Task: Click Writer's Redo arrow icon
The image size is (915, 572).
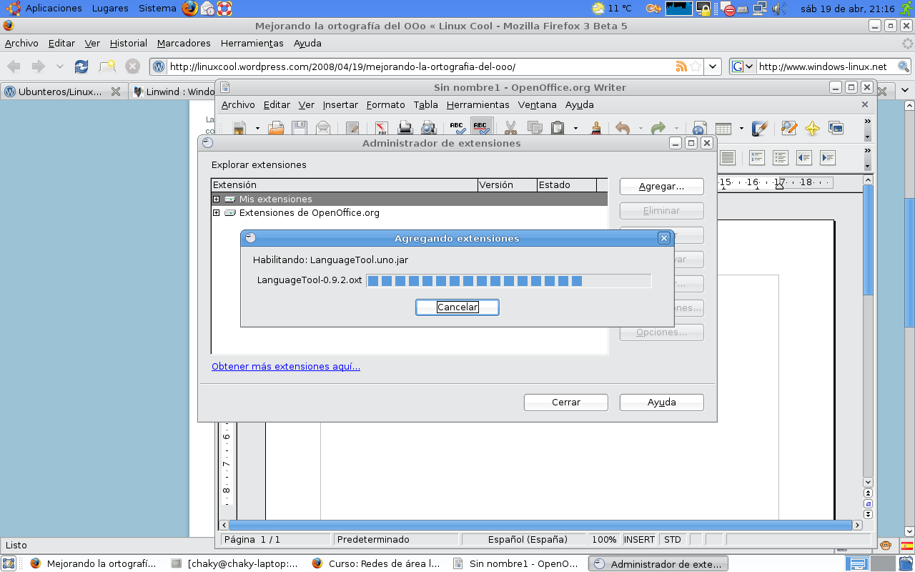Action: point(658,129)
